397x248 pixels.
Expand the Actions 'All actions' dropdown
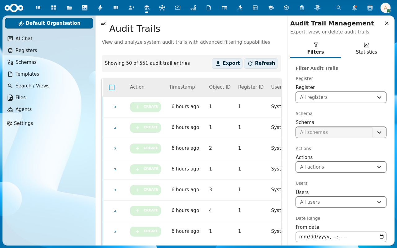point(341,167)
